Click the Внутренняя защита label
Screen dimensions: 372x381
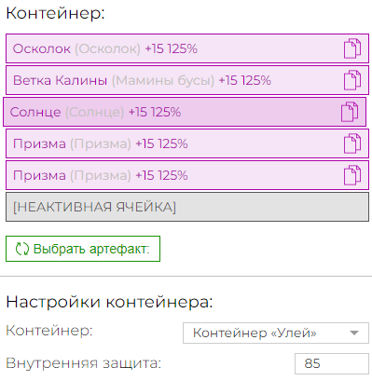point(84,363)
